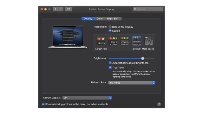The height and width of the screenshot is (114, 203).
Task: Switch to the Display tab
Action: point(88,19)
